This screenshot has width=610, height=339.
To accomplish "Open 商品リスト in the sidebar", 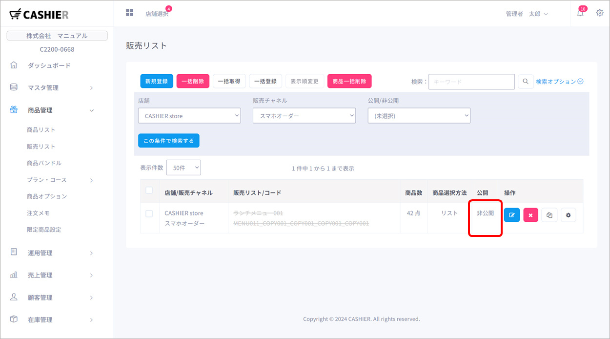I will coord(41,130).
